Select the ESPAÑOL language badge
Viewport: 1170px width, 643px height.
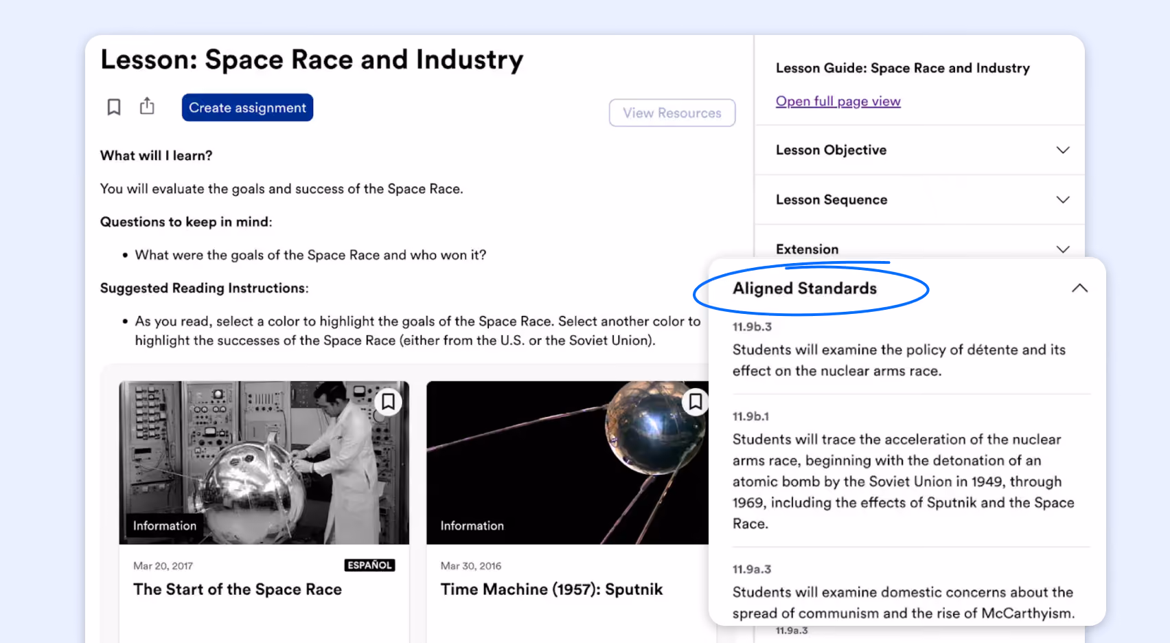(x=369, y=565)
